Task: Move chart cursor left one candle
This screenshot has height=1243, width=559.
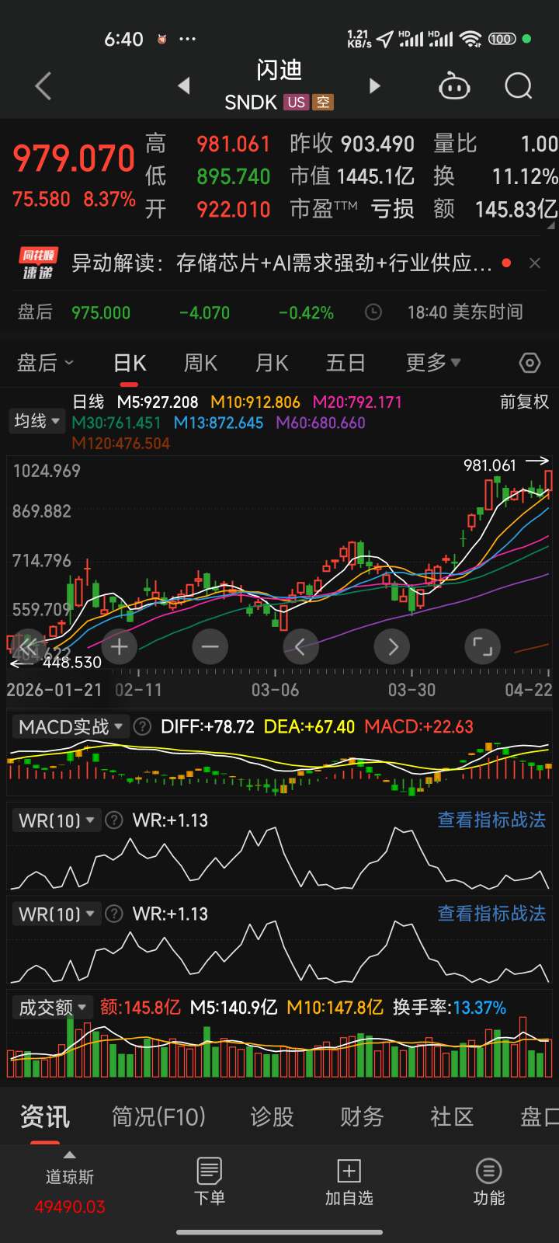Action: pos(301,646)
